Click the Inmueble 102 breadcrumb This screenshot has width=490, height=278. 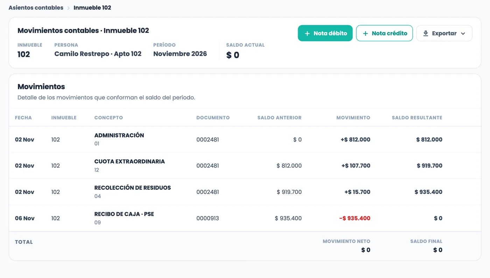click(92, 8)
